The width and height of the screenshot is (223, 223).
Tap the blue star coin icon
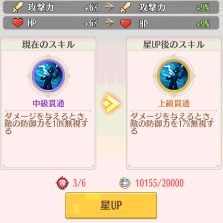point(125,183)
